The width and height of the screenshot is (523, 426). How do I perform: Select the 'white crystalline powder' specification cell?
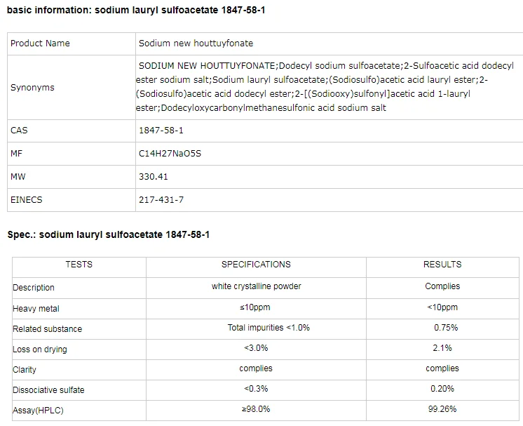256,286
